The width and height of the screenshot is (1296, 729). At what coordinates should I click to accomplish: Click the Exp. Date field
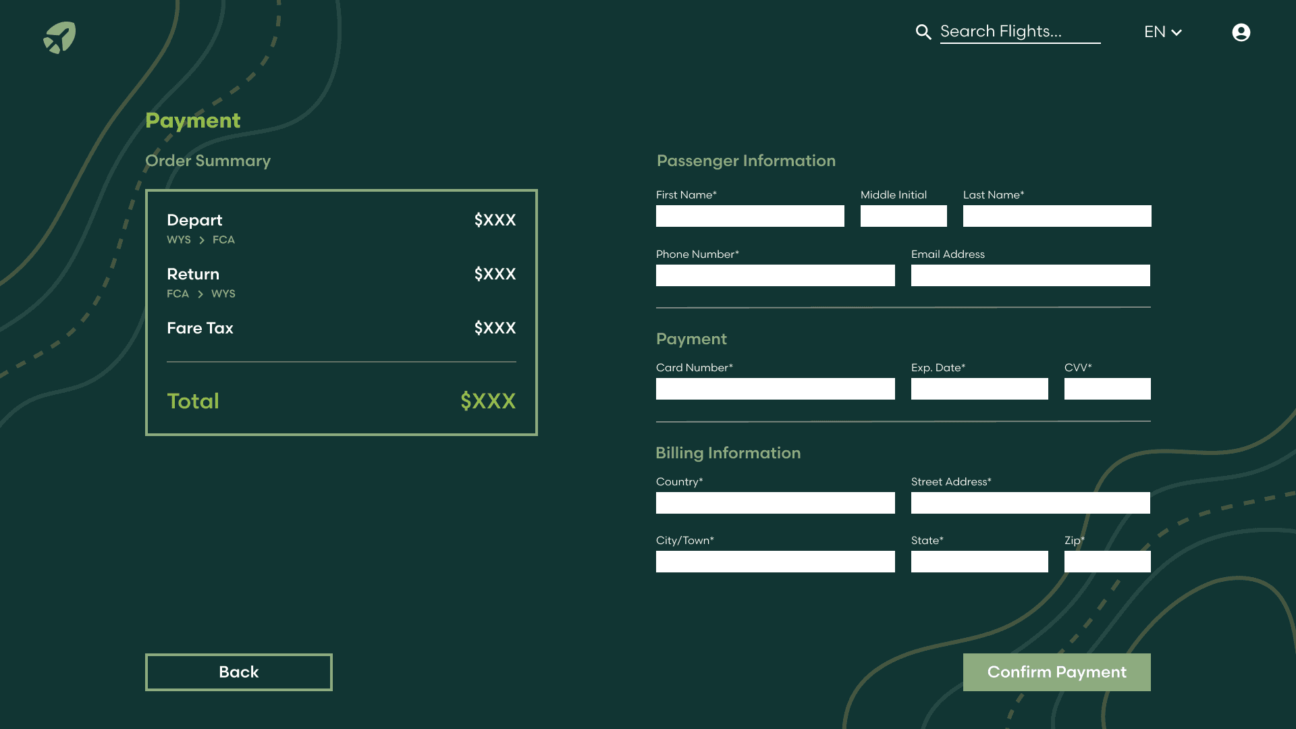point(979,389)
